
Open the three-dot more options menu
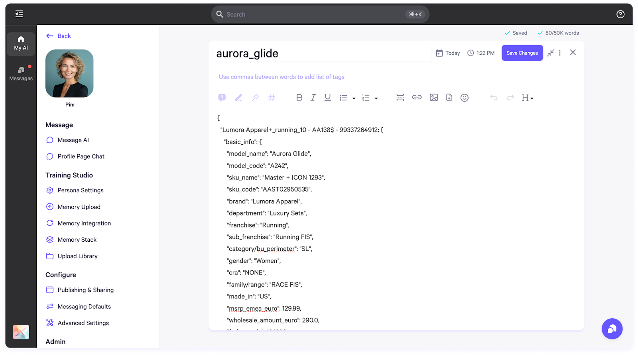coord(560,53)
